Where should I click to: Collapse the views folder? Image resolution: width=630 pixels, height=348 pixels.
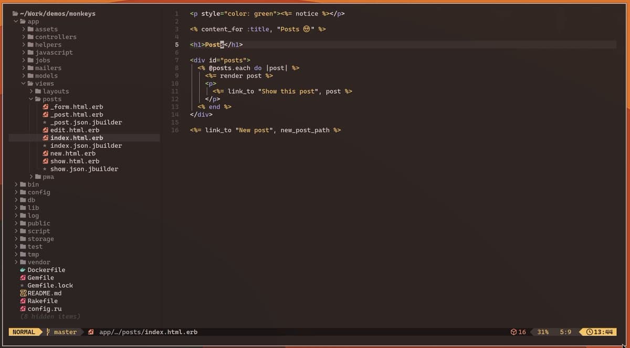click(x=23, y=83)
